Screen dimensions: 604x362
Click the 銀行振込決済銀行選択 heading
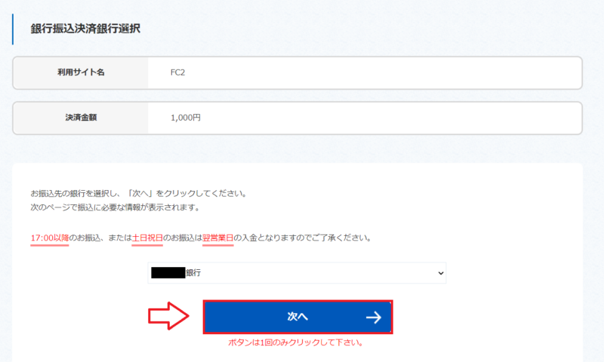tap(85, 29)
